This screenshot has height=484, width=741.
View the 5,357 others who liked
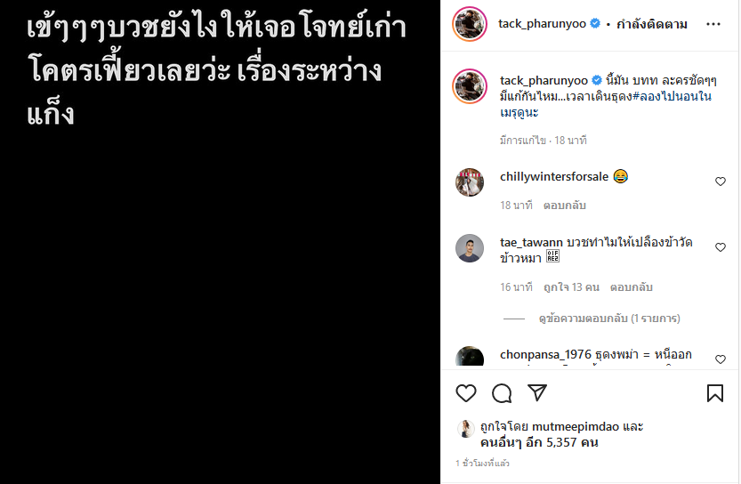tap(539, 443)
